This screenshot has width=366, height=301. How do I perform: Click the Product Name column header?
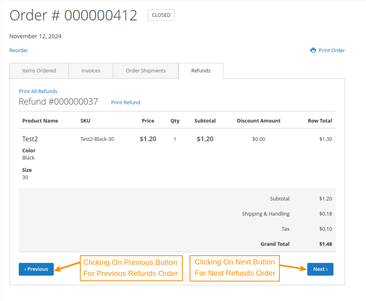[40, 121]
